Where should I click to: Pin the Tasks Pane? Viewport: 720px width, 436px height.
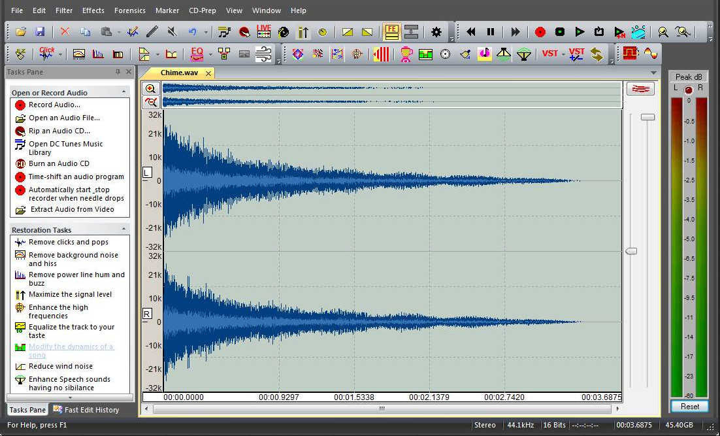[118, 72]
